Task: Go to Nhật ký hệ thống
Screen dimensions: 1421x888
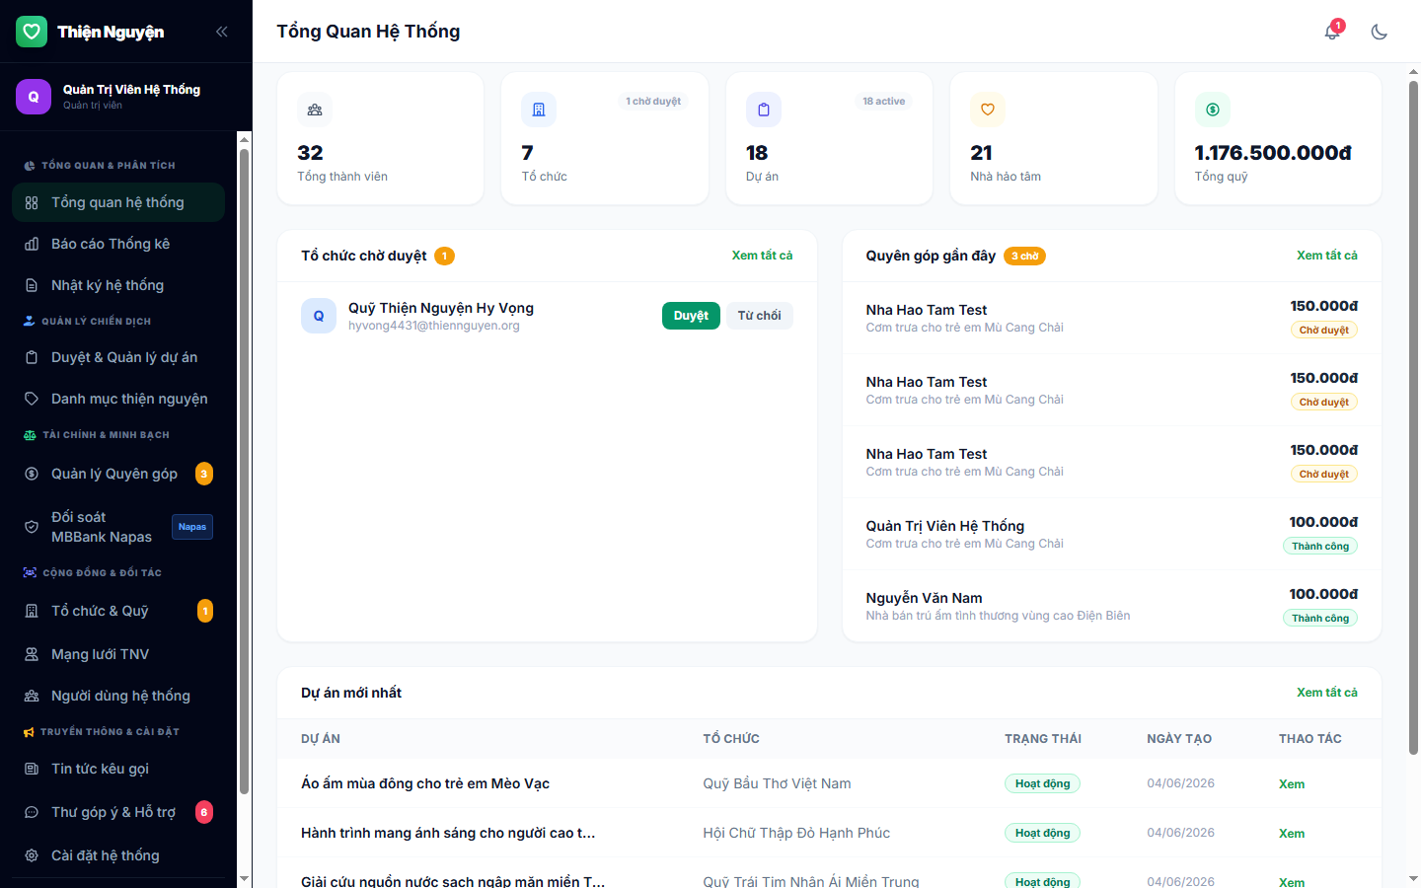Action: pyautogui.click(x=118, y=285)
